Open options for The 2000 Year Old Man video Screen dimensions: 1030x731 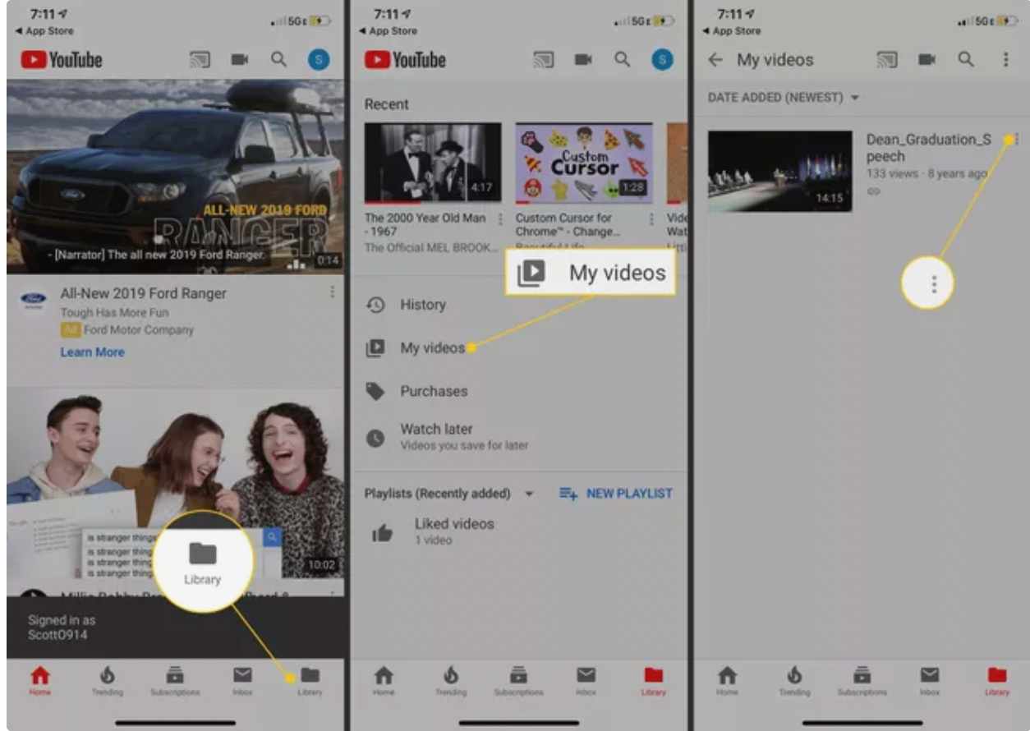click(x=500, y=219)
